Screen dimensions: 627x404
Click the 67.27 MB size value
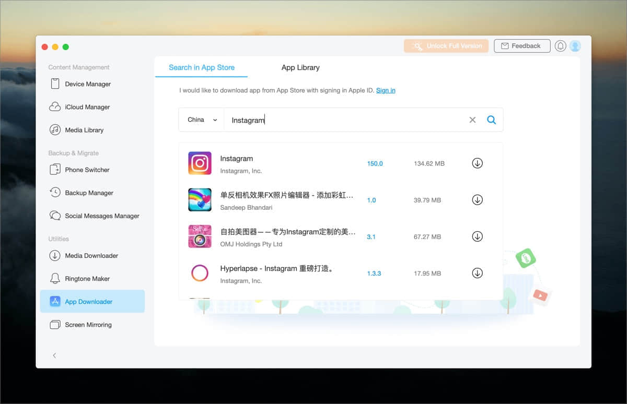(x=427, y=236)
